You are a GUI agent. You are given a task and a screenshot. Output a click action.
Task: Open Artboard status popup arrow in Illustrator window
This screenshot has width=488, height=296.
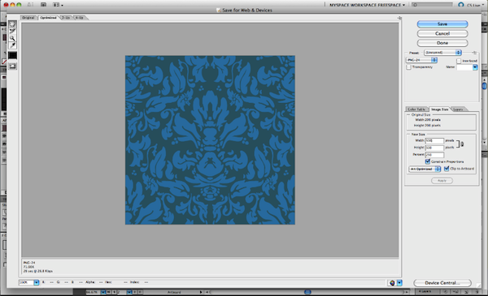pyautogui.click(x=201, y=292)
